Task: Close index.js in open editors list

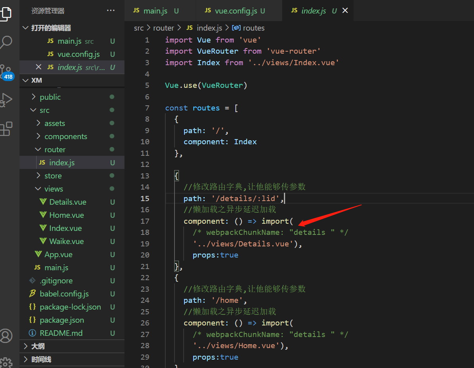Action: coord(39,67)
